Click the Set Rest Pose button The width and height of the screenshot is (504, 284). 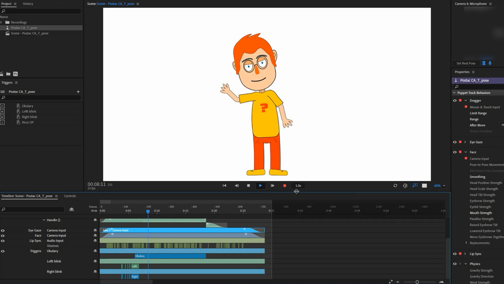[x=466, y=63]
